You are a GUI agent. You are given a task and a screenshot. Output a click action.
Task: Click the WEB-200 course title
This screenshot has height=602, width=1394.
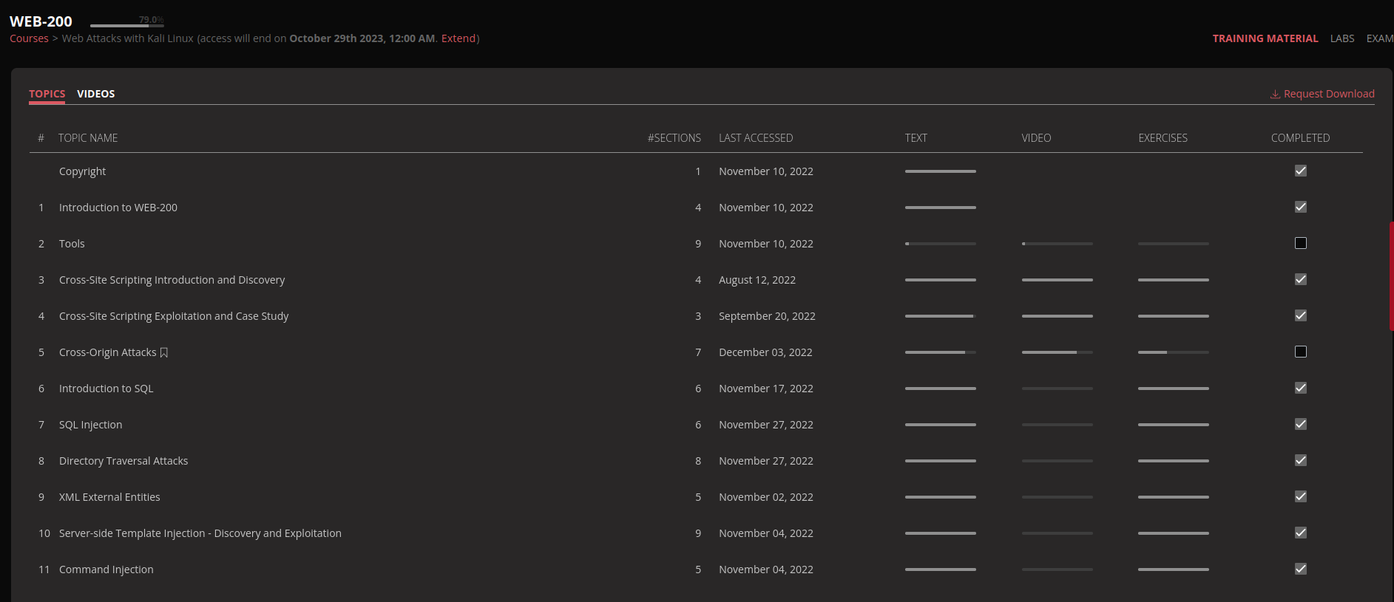41,21
